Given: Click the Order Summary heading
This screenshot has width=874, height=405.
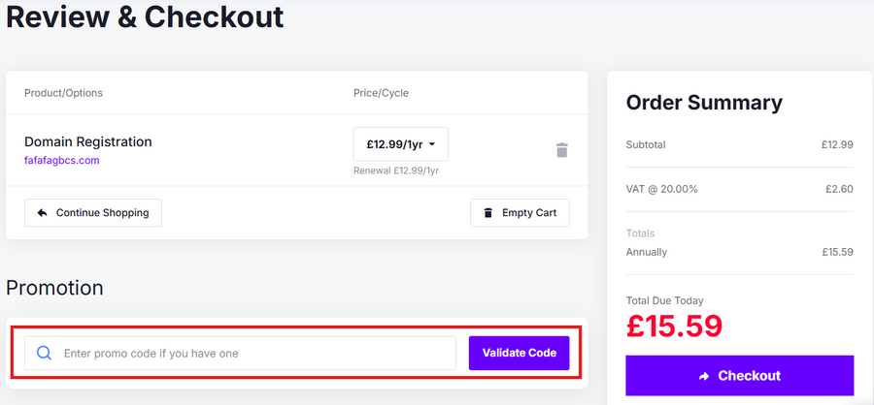Looking at the screenshot, I should point(704,103).
